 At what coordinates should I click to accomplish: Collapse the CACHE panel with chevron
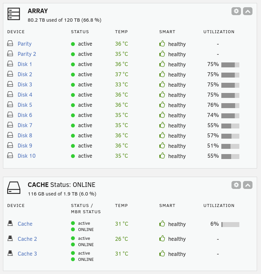coord(248,185)
